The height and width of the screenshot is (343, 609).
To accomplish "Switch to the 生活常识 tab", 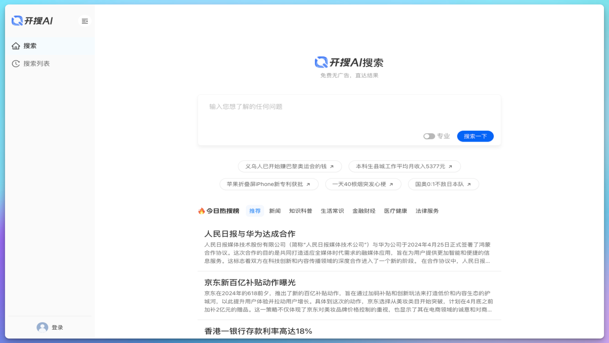I will coord(332,211).
